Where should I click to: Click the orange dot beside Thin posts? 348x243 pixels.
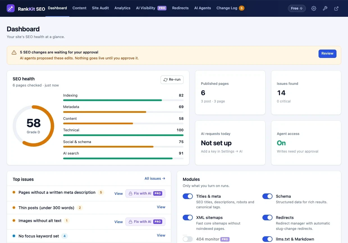pyautogui.click(x=14, y=208)
